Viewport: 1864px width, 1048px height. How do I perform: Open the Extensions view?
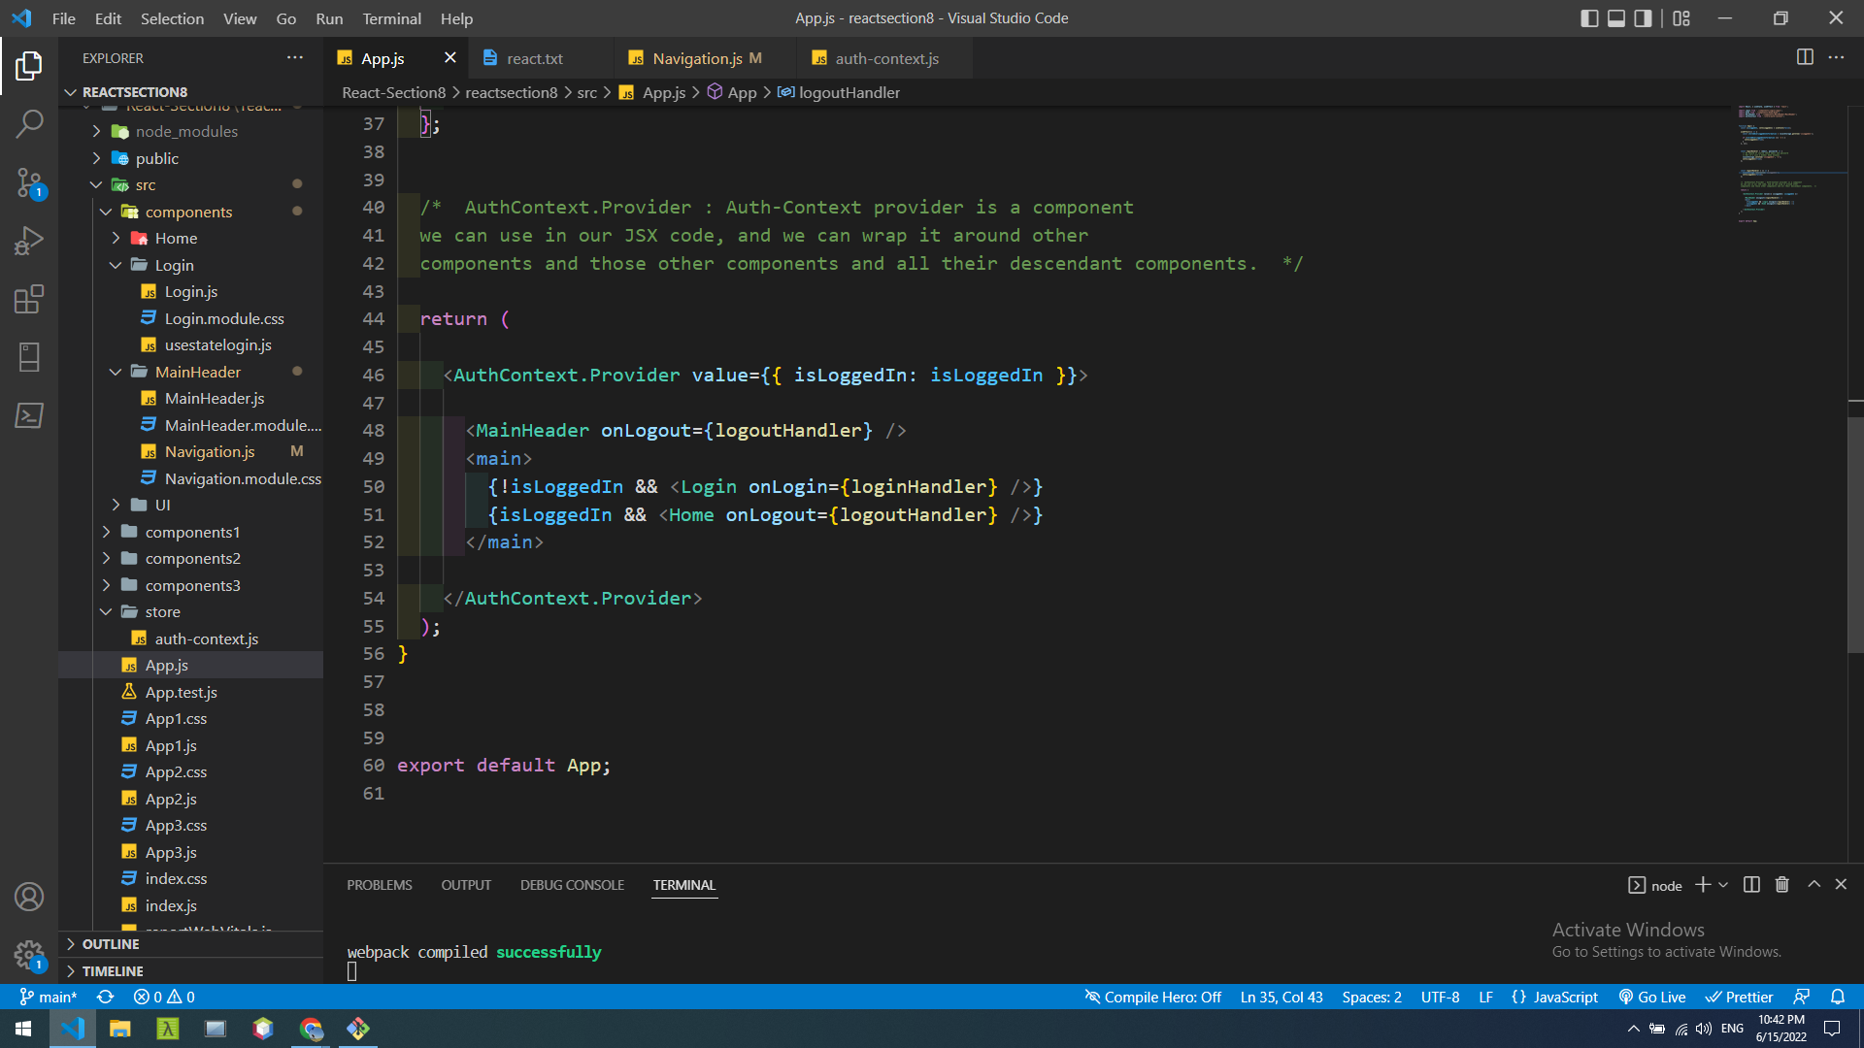click(x=29, y=299)
